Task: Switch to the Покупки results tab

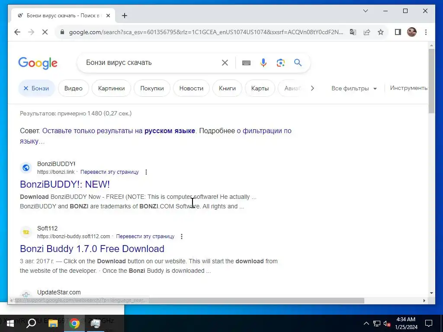Action: point(152,88)
